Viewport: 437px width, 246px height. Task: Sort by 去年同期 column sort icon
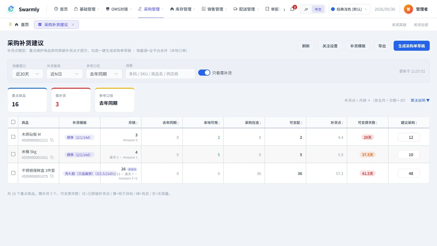(x=178, y=123)
